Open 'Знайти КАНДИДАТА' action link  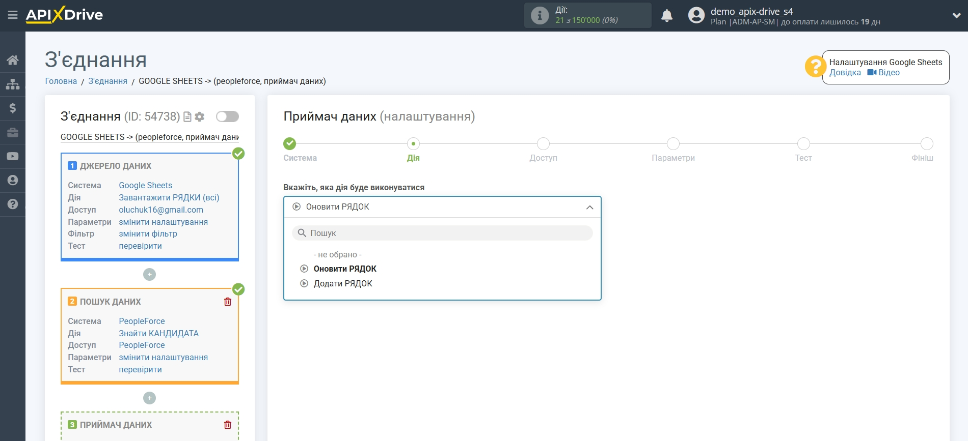159,333
